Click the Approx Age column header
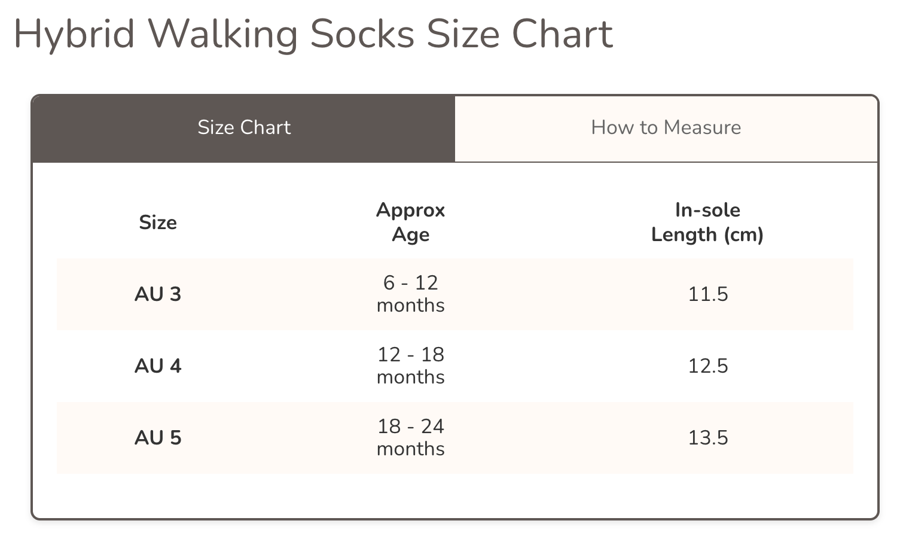Image resolution: width=903 pixels, height=548 pixels. click(411, 222)
